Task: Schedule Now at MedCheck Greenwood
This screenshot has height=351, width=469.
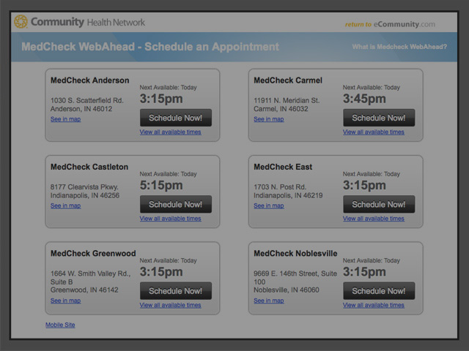Action: pos(176,291)
